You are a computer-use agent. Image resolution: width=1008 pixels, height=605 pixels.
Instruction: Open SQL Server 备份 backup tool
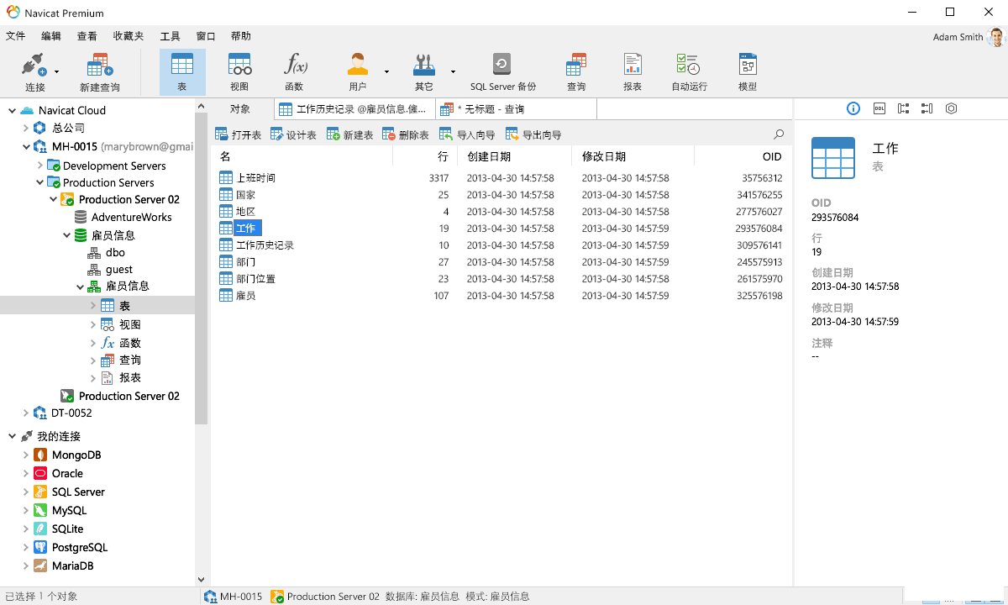(x=502, y=71)
